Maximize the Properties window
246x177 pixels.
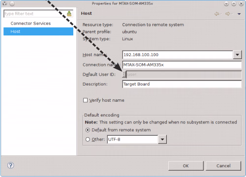234,3
